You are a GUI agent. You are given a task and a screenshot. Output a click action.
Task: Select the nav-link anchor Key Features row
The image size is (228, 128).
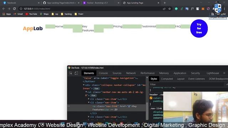pyautogui.click(x=107, y=108)
